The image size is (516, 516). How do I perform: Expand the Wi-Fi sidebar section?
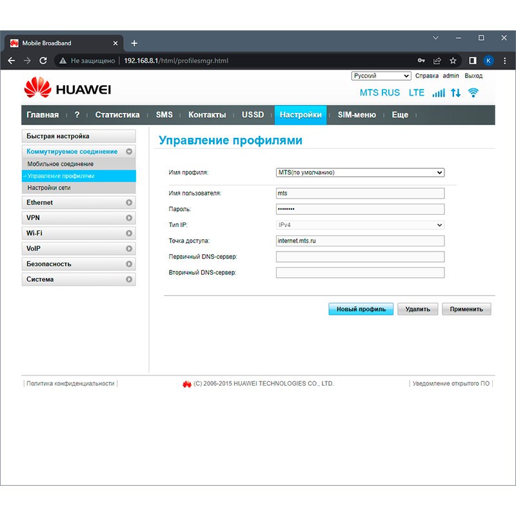pyautogui.click(x=78, y=233)
